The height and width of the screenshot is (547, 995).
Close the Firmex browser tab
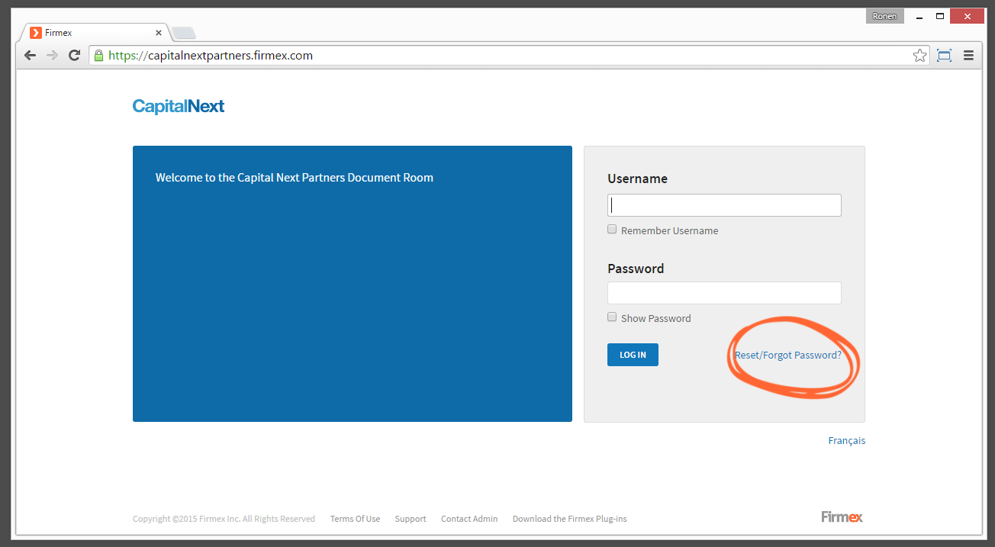(x=159, y=33)
